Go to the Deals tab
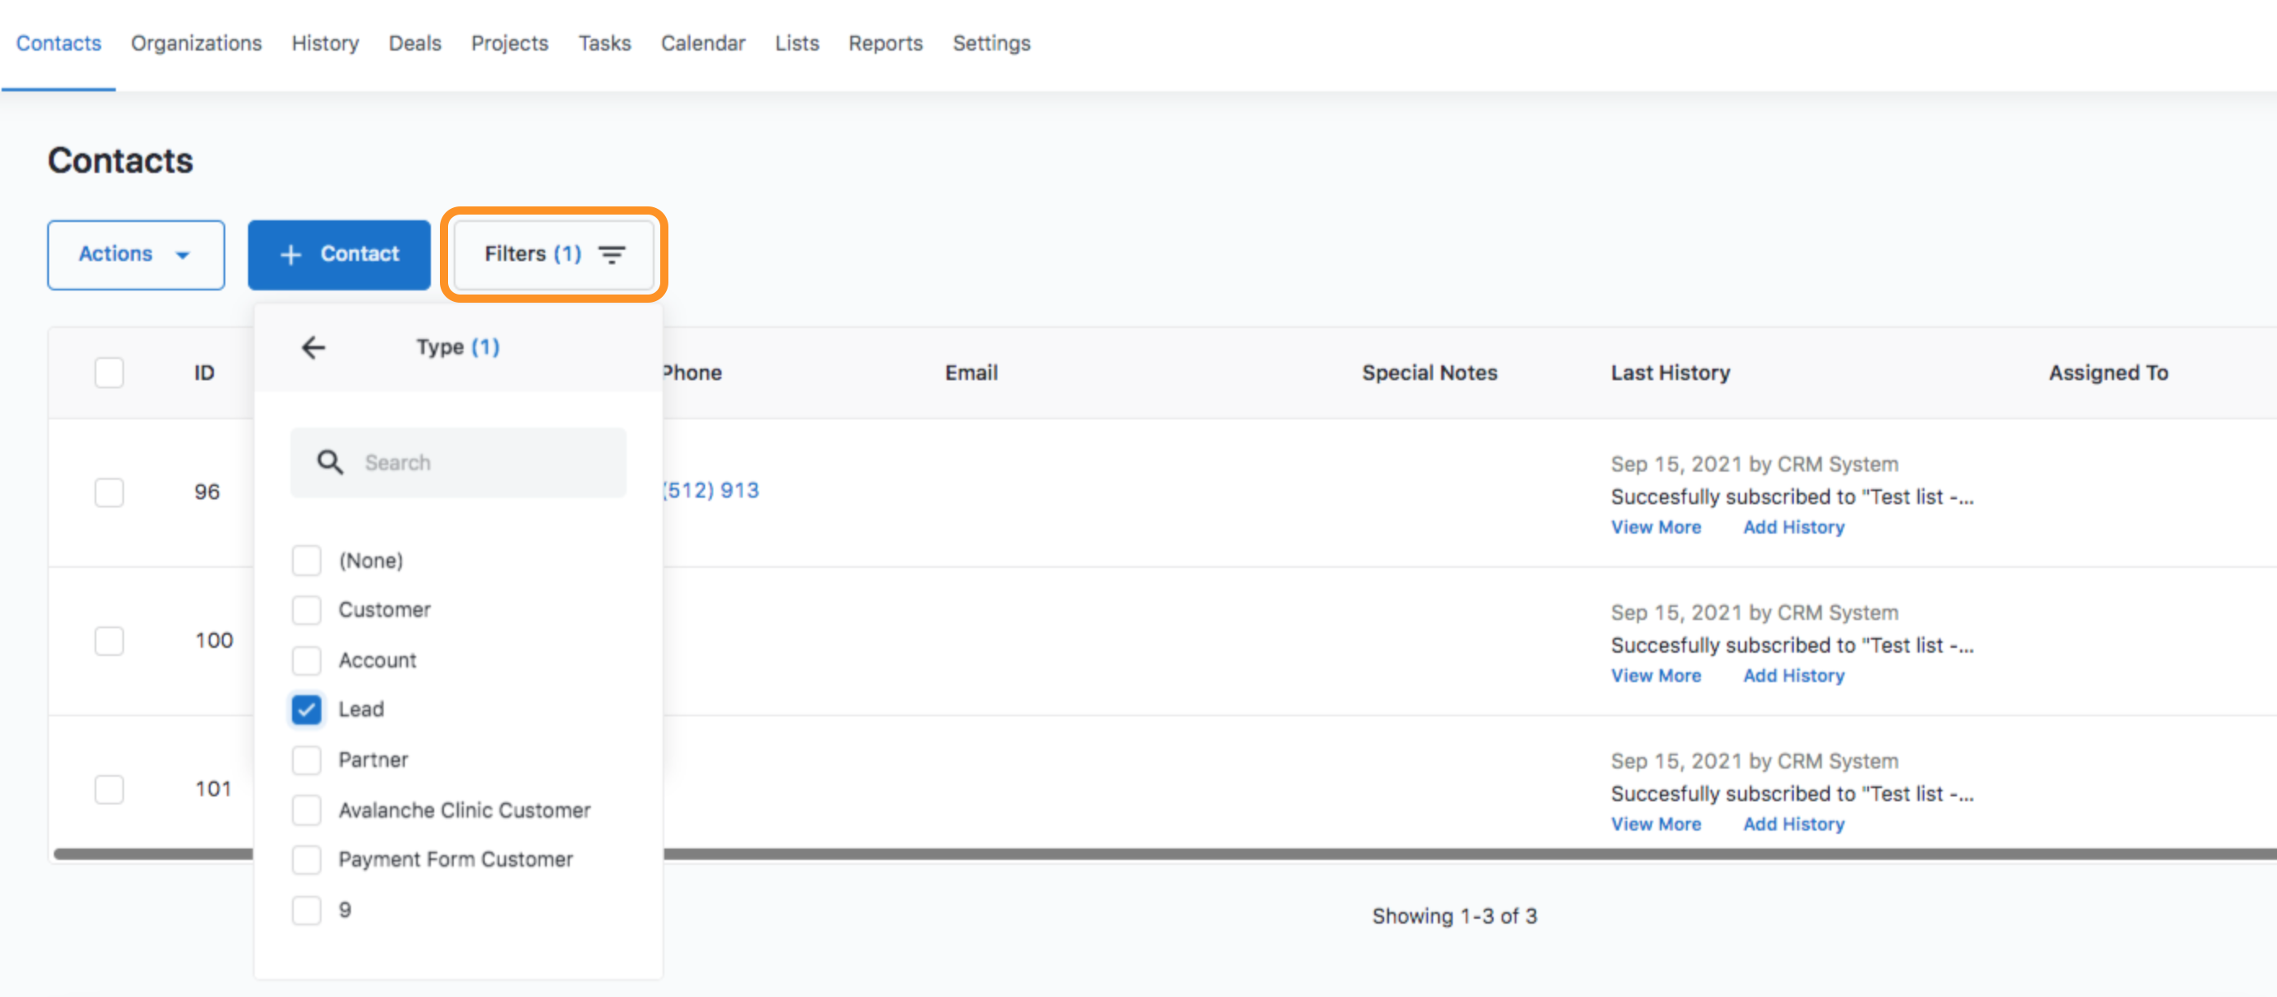Image resolution: width=2277 pixels, height=997 pixels. (415, 42)
